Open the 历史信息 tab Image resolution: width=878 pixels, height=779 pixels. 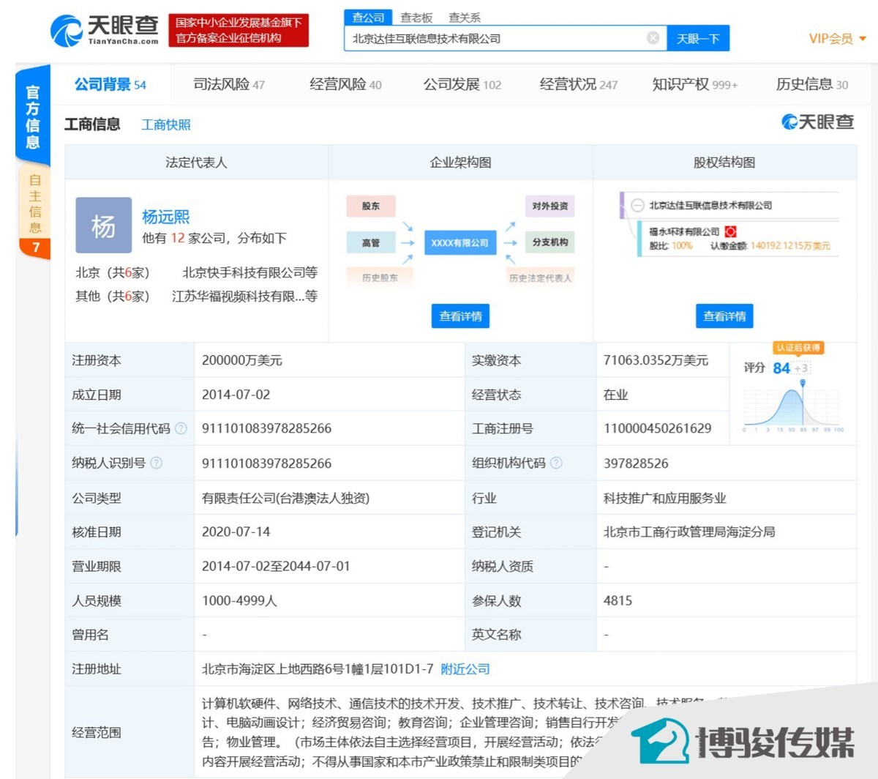pos(812,85)
